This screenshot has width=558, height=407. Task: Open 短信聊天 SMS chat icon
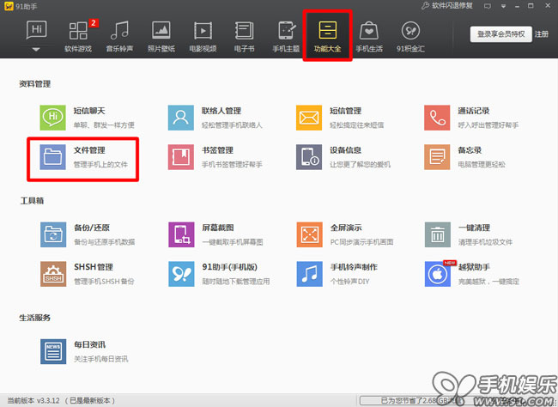54,117
